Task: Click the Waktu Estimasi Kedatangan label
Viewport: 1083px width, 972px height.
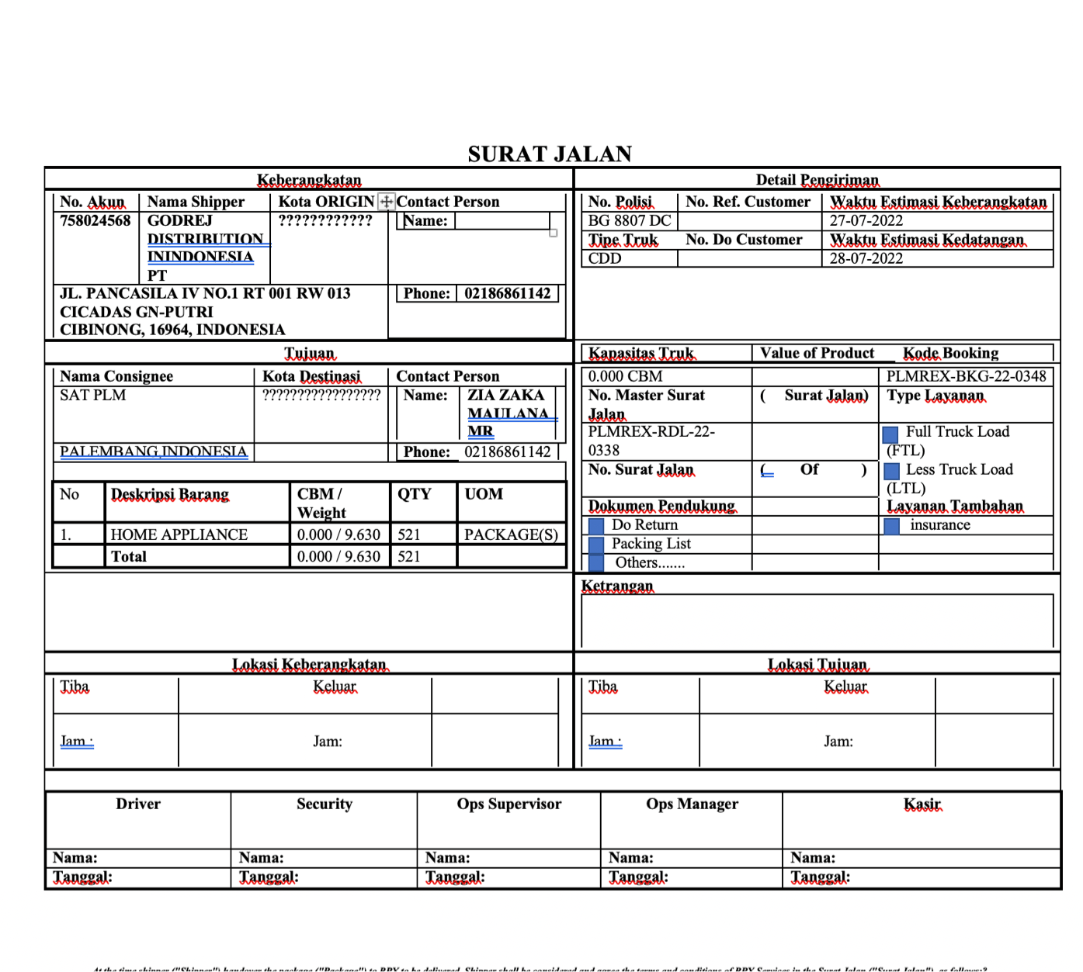Action: (927, 240)
